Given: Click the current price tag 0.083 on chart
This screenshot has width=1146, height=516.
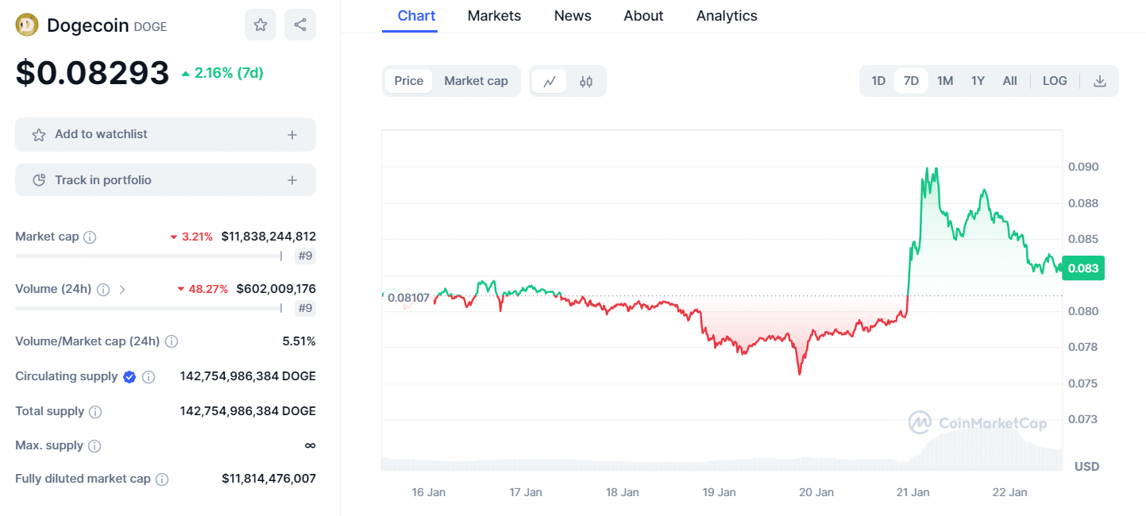Looking at the screenshot, I should click(1083, 268).
